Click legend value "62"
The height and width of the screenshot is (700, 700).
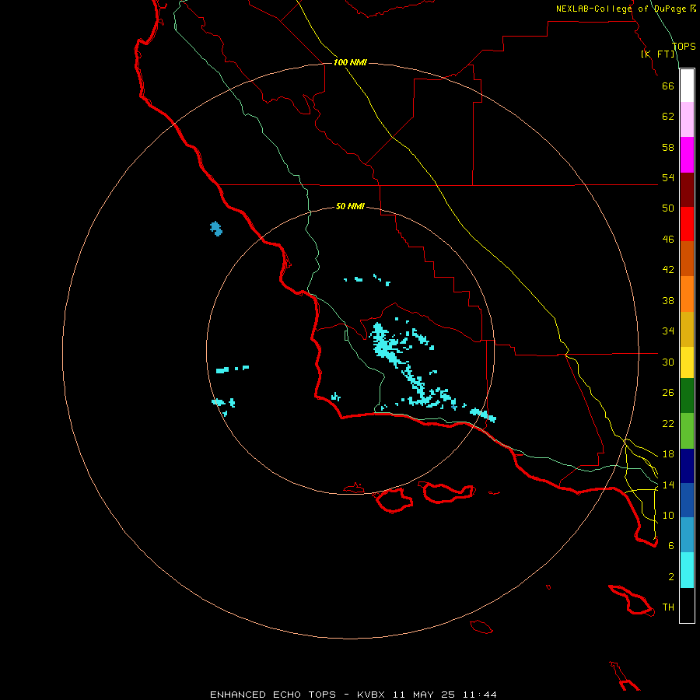tap(668, 117)
